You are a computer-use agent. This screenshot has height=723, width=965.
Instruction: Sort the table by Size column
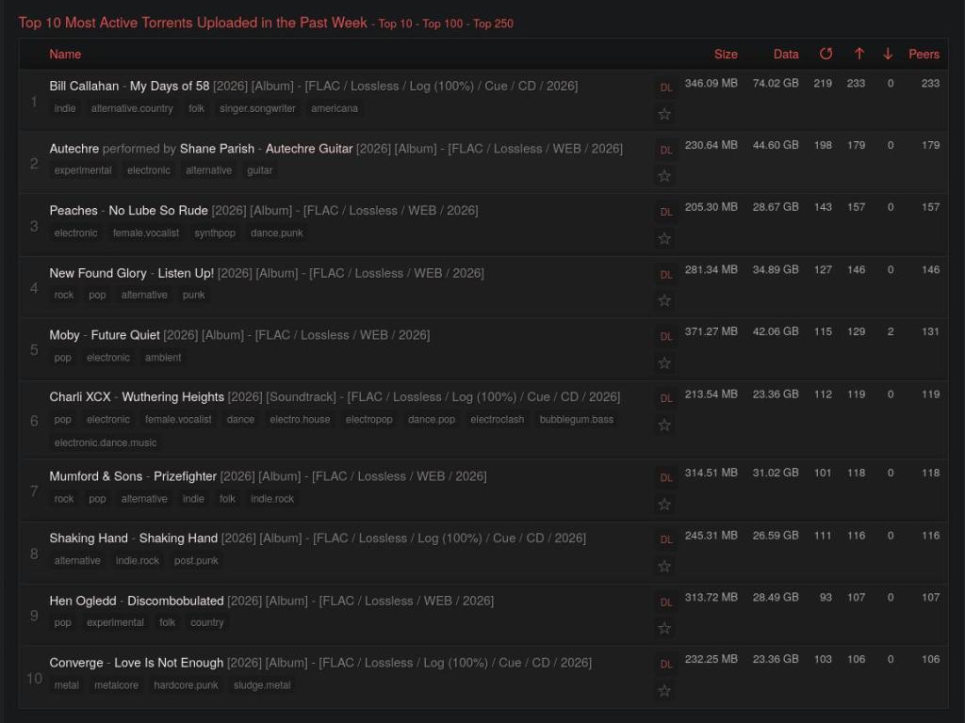[x=726, y=55]
